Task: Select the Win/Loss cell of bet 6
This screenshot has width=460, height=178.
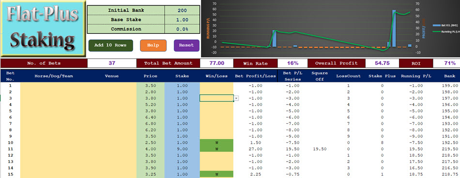Action: click(x=216, y=118)
